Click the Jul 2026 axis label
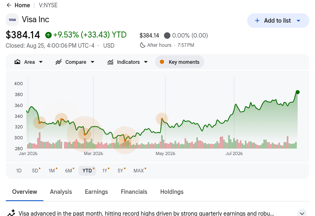This screenshot has width=315, height=216. tap(234, 153)
